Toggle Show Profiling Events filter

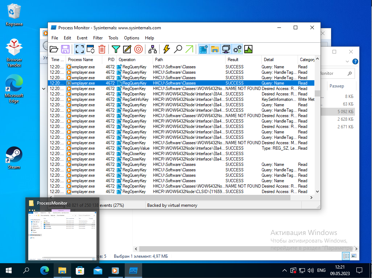click(x=248, y=49)
